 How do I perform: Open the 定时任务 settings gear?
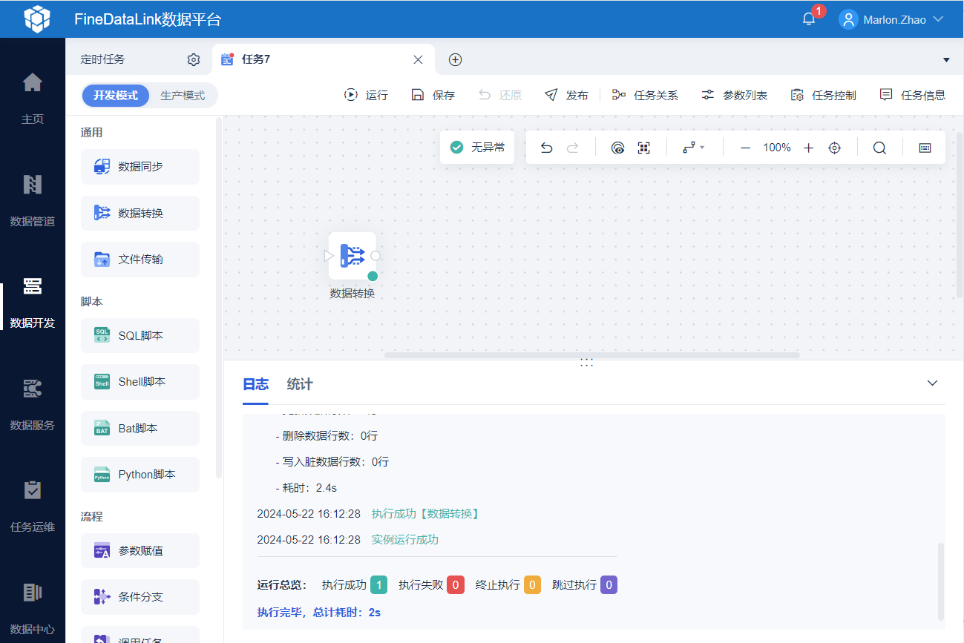(x=194, y=59)
